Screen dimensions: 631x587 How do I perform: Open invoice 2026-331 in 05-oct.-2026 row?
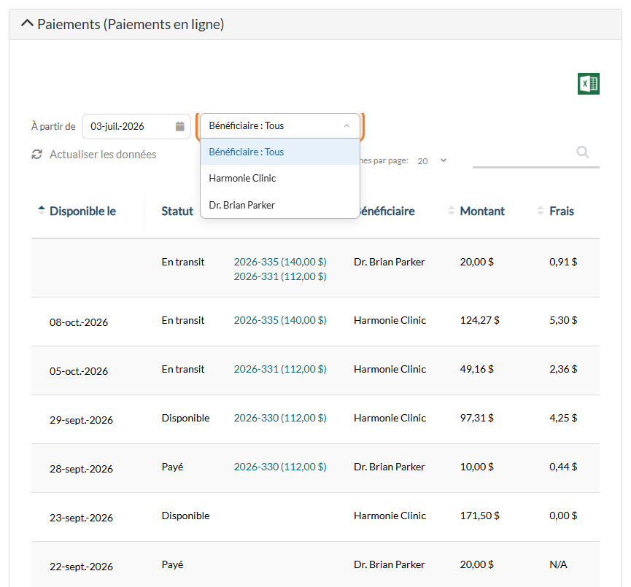(280, 369)
